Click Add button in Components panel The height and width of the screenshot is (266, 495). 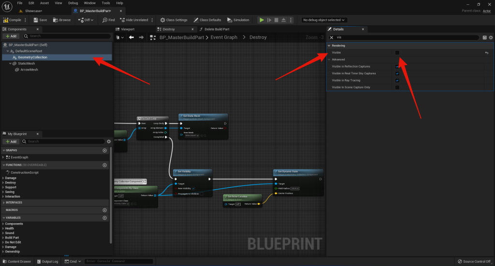pos(11,36)
